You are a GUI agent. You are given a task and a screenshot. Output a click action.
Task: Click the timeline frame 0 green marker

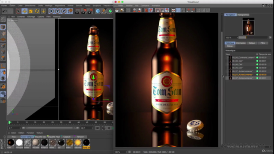[9, 122]
